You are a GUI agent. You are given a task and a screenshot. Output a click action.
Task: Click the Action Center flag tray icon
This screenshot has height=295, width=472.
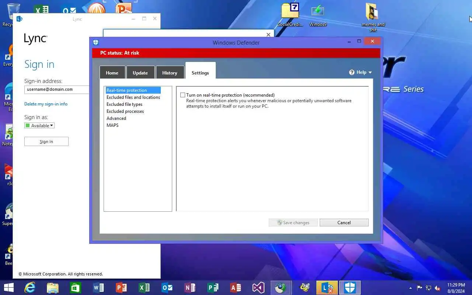(419, 288)
